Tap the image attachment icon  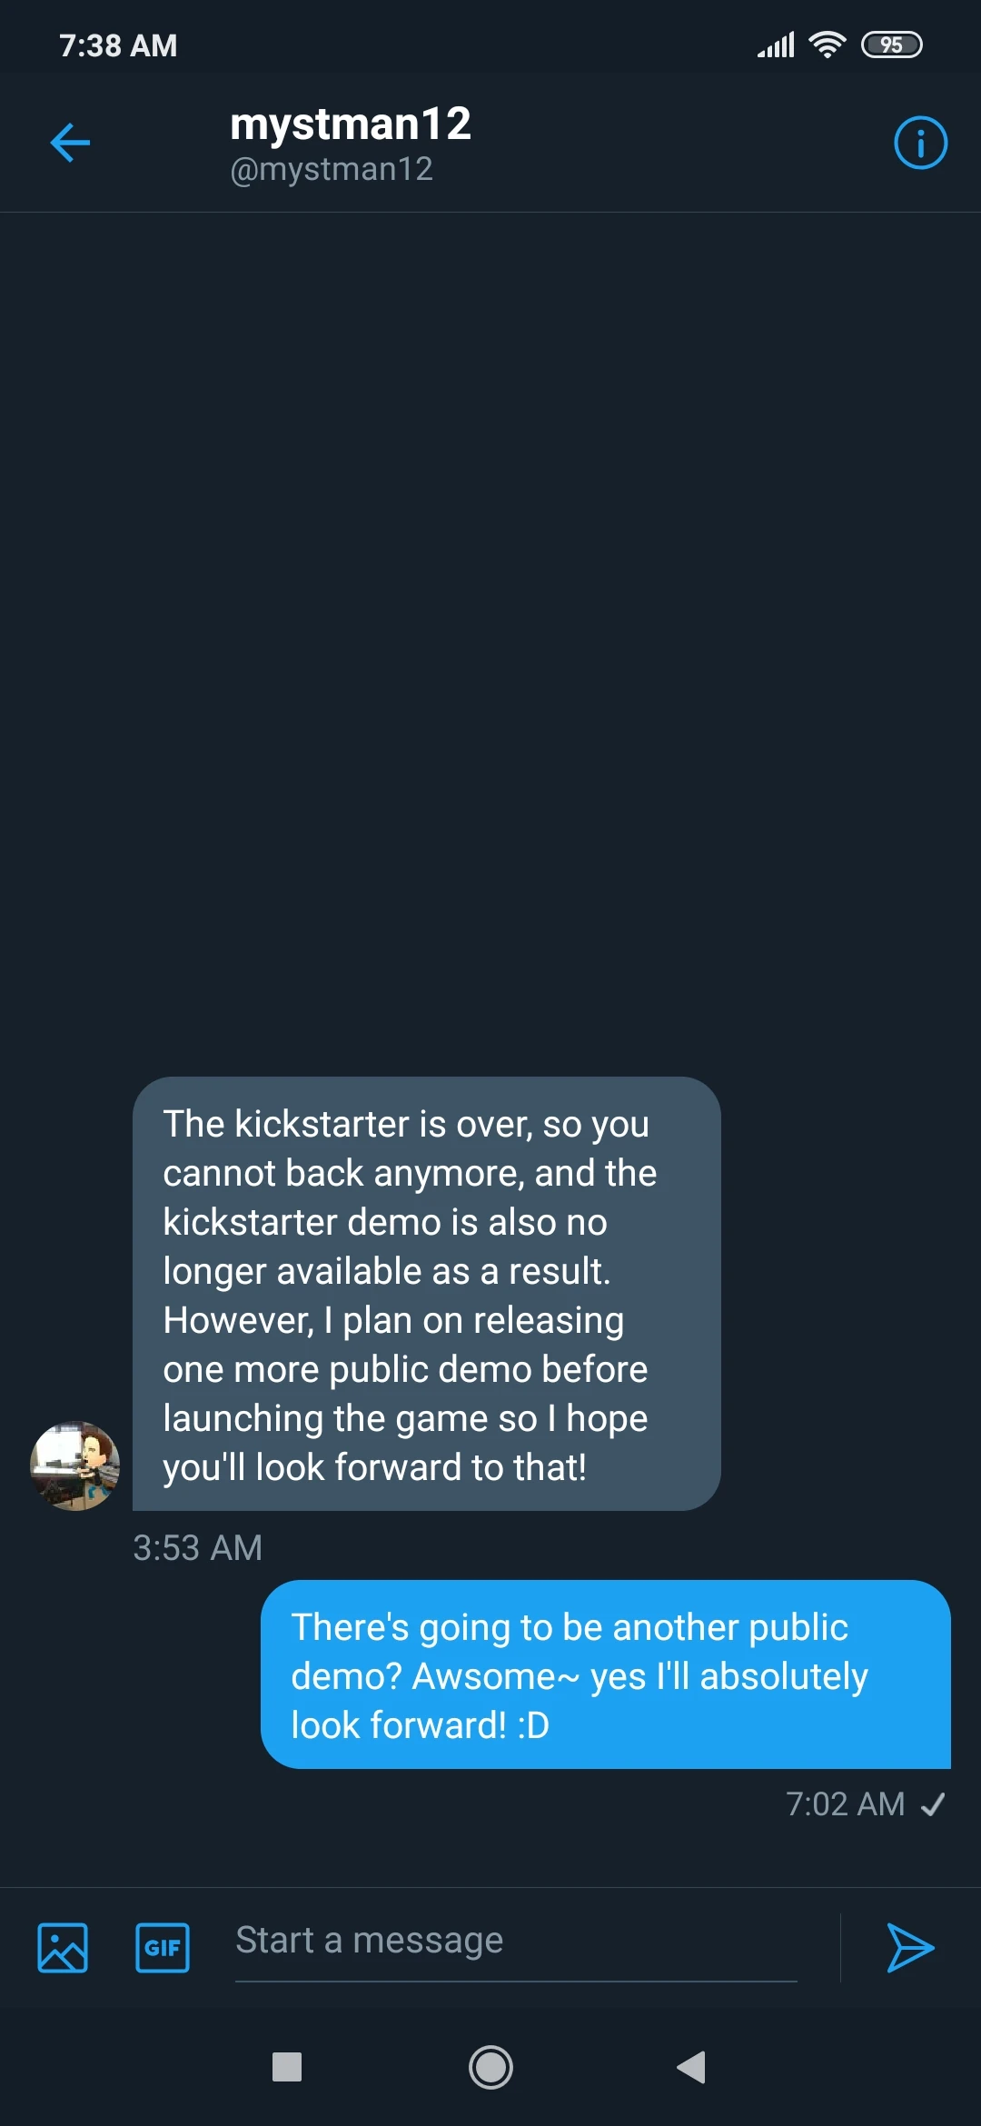pyautogui.click(x=63, y=1948)
